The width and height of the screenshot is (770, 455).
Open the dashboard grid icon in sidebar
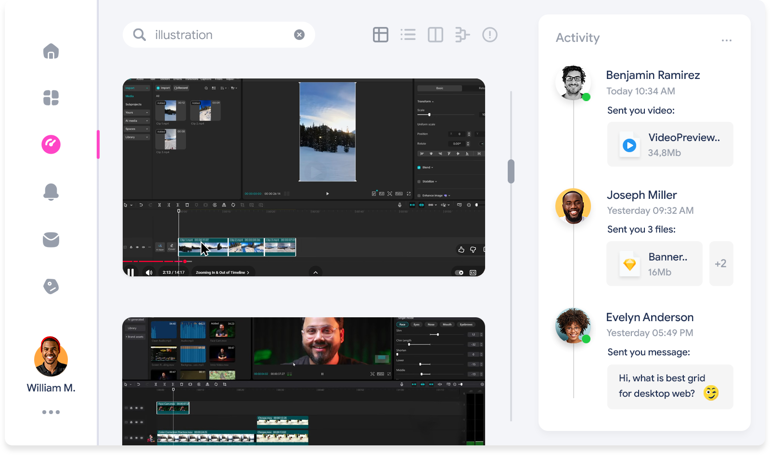[x=51, y=98]
